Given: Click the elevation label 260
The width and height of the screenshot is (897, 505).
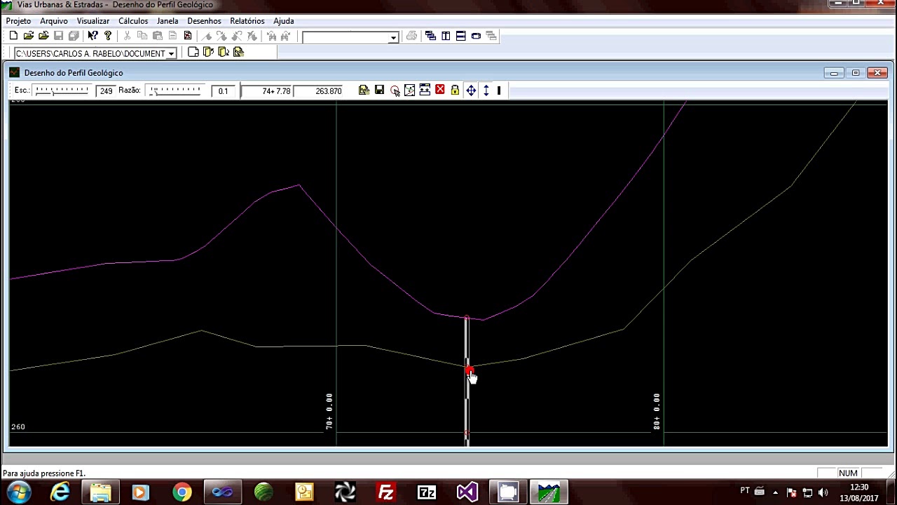Looking at the screenshot, I should (18, 426).
